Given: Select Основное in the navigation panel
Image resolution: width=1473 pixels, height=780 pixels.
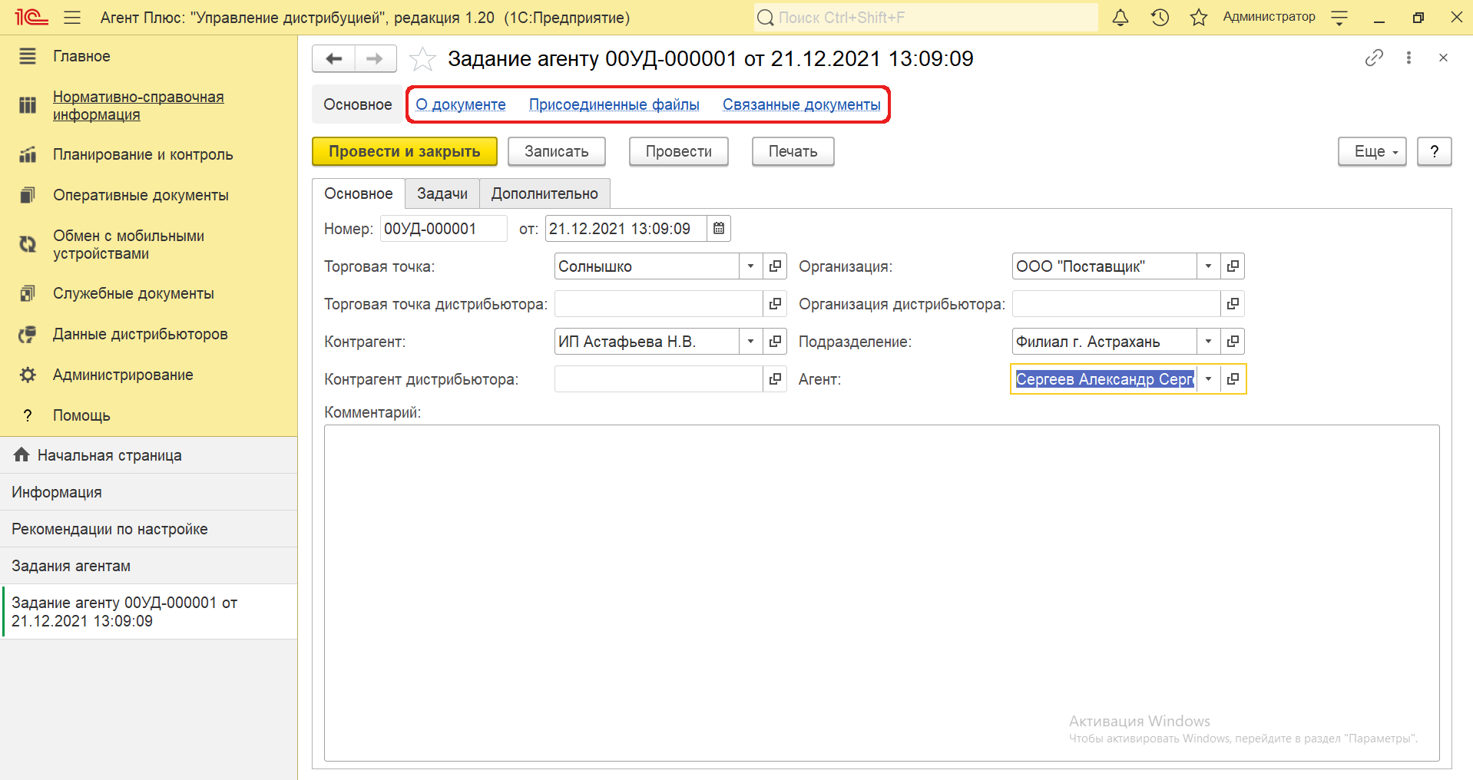Looking at the screenshot, I should 357,104.
